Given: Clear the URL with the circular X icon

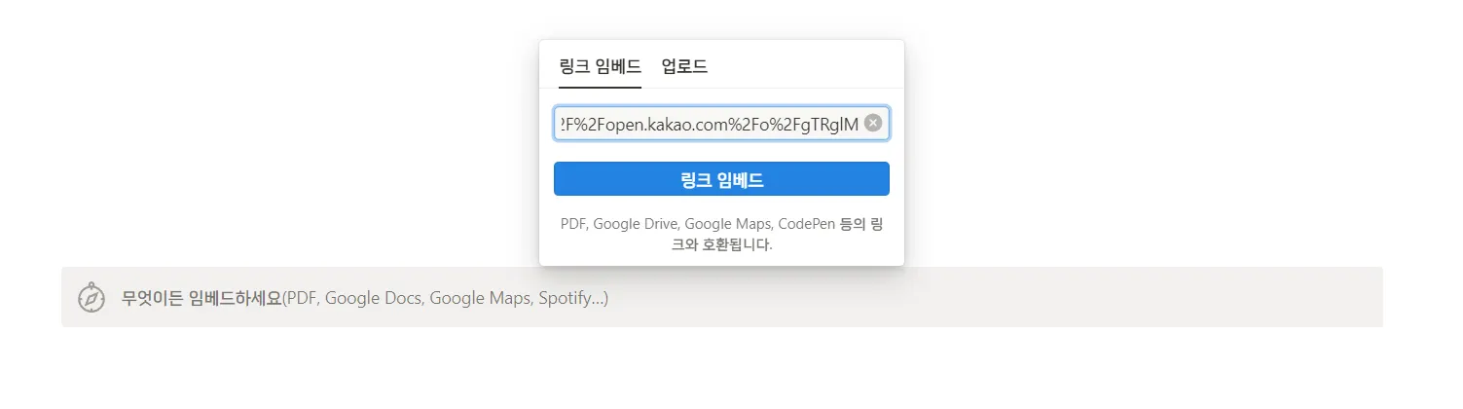Looking at the screenshot, I should [x=873, y=123].
